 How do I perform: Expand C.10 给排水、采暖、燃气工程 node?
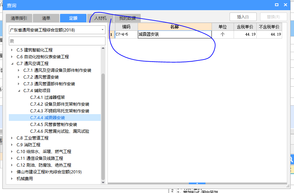click(12, 152)
